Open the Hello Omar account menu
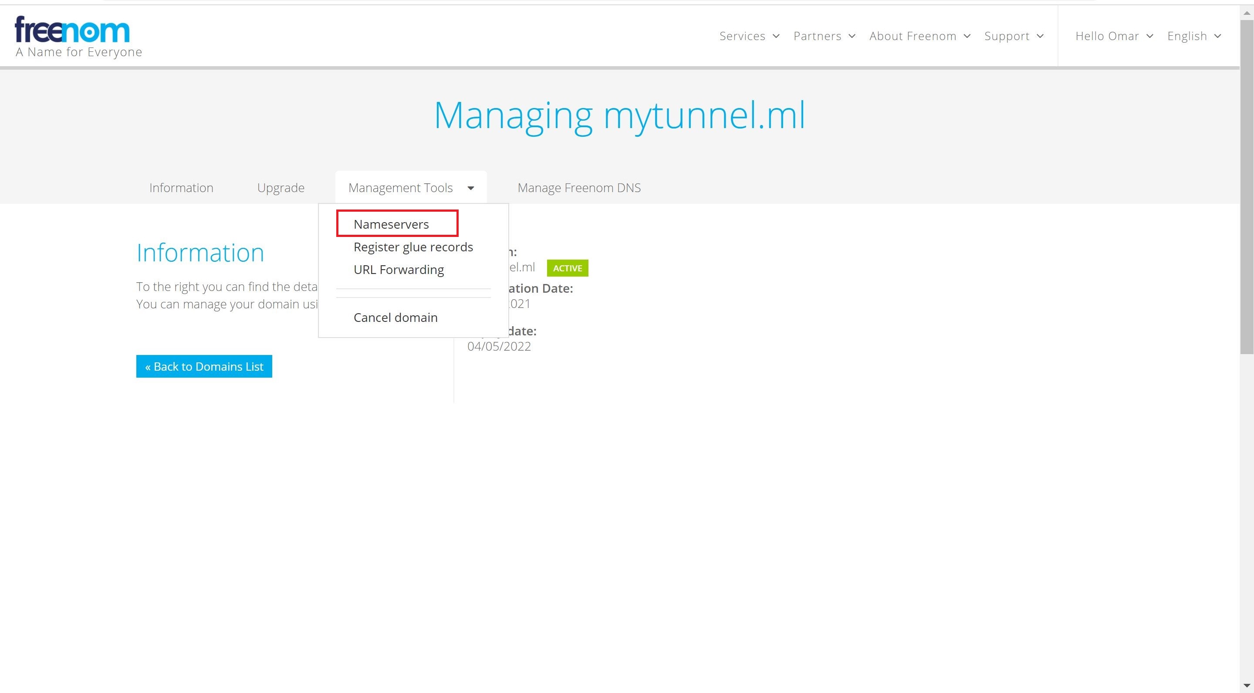 click(x=1114, y=36)
